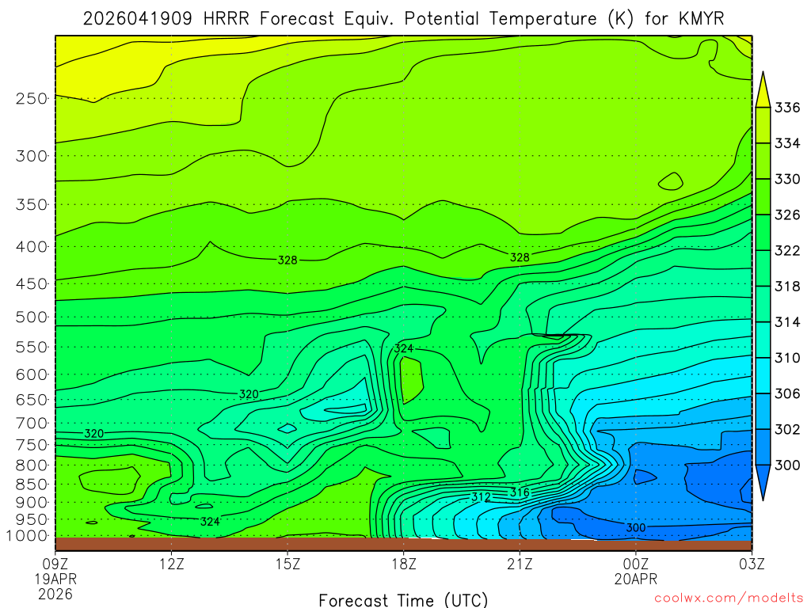Click the 18Z time axis label
This screenshot has width=811, height=608.
point(404,564)
